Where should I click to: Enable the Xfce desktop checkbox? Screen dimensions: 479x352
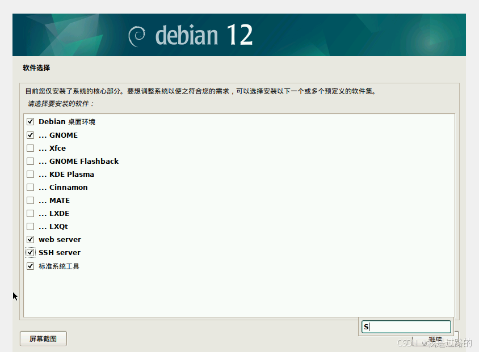point(30,148)
